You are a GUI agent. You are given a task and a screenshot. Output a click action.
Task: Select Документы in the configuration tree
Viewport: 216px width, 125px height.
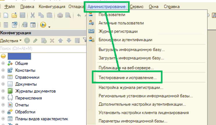(x=26, y=84)
